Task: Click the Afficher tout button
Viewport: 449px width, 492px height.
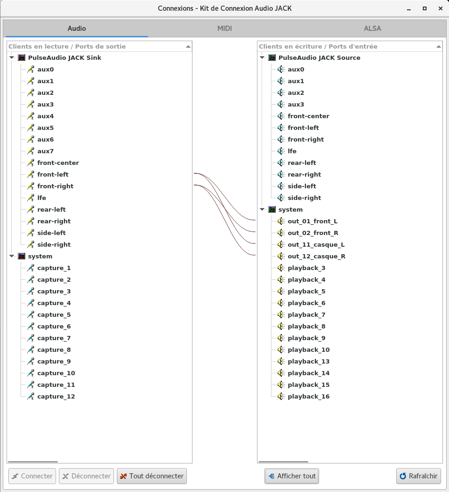Action: (x=292, y=476)
